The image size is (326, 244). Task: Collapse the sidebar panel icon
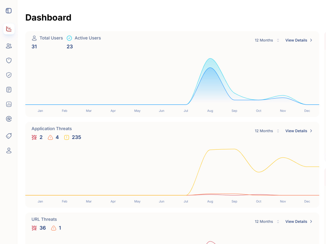pos(9,11)
